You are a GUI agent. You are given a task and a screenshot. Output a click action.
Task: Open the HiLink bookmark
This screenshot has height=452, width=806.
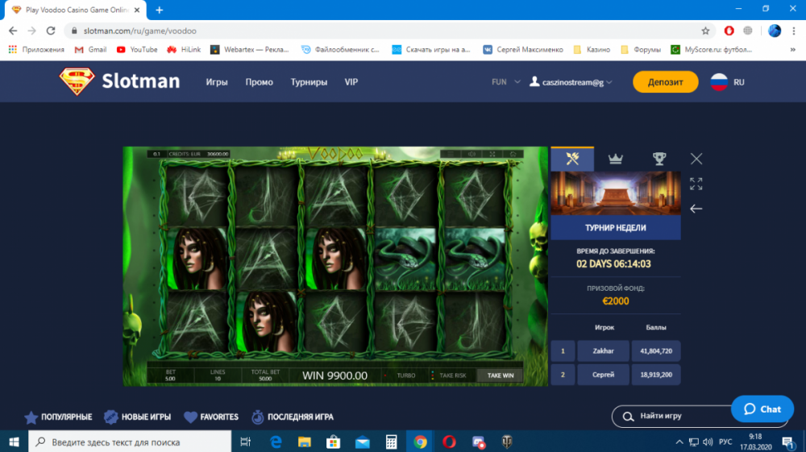[184, 50]
